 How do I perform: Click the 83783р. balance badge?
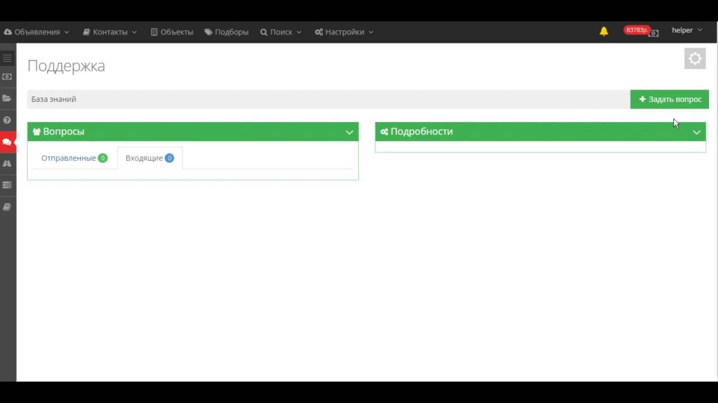637,30
